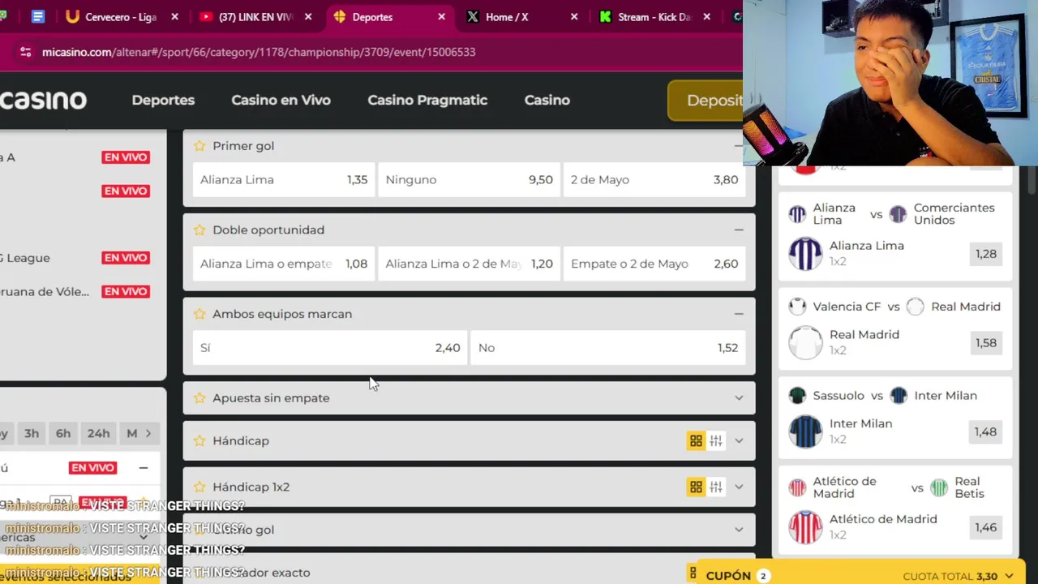Image resolution: width=1038 pixels, height=584 pixels.
Task: Select Alianza Lima o empate 1,08
Action: pyautogui.click(x=284, y=264)
